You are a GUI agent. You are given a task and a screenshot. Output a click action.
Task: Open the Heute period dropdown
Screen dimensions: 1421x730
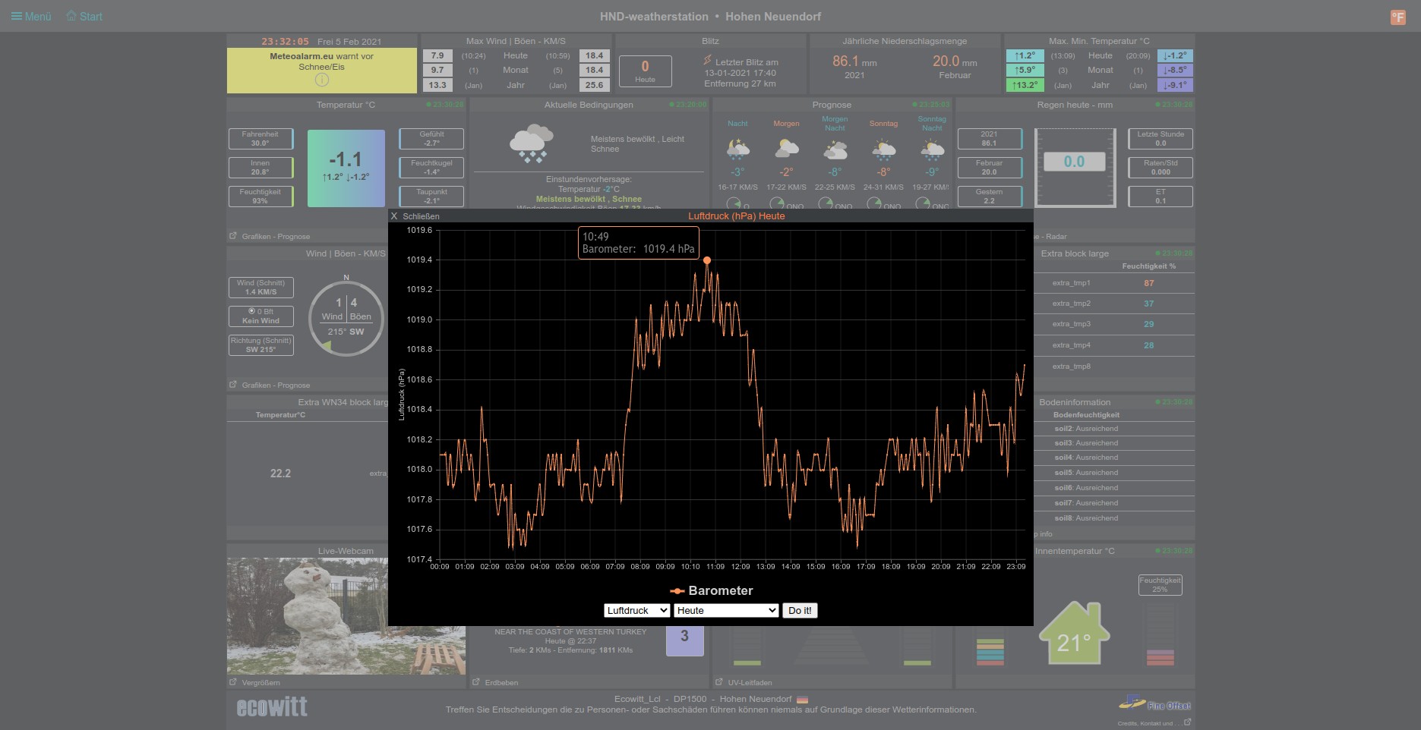[726, 610]
